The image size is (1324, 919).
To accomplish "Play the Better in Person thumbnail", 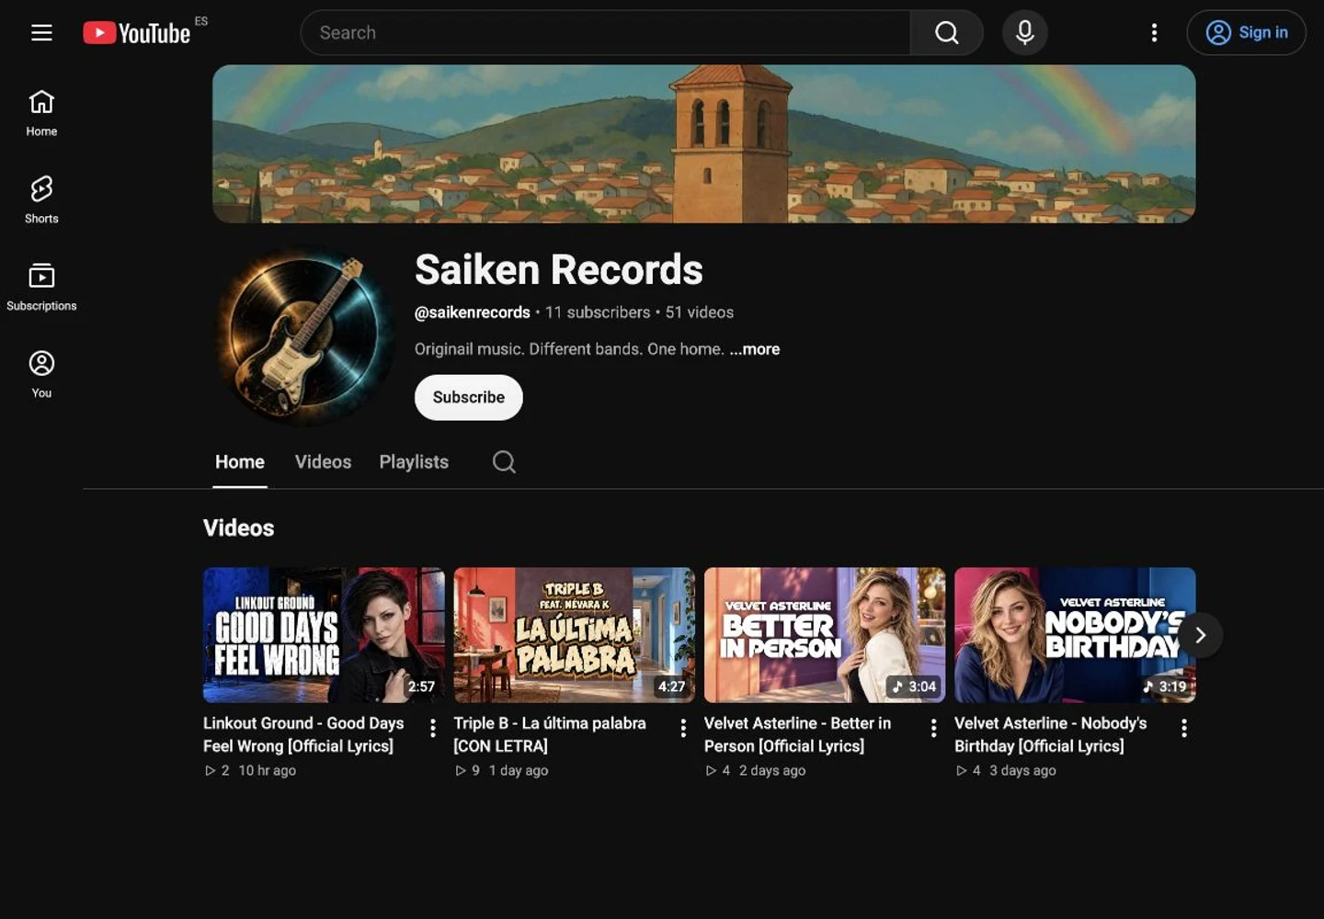I will click(x=825, y=635).
